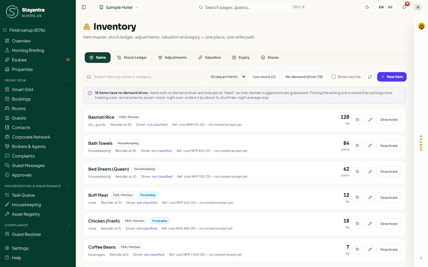Edit the Bath Towels item
The width and height of the screenshot is (428, 267).
[370, 146]
